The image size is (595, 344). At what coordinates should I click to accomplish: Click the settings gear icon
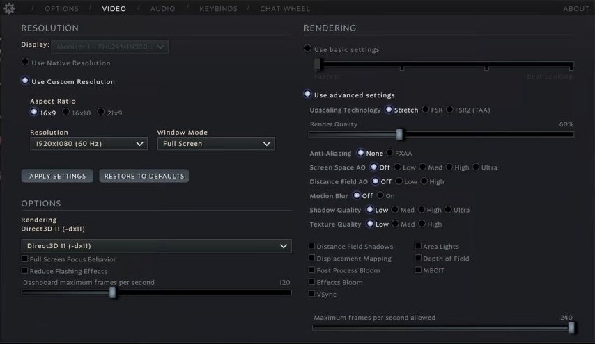click(x=10, y=8)
